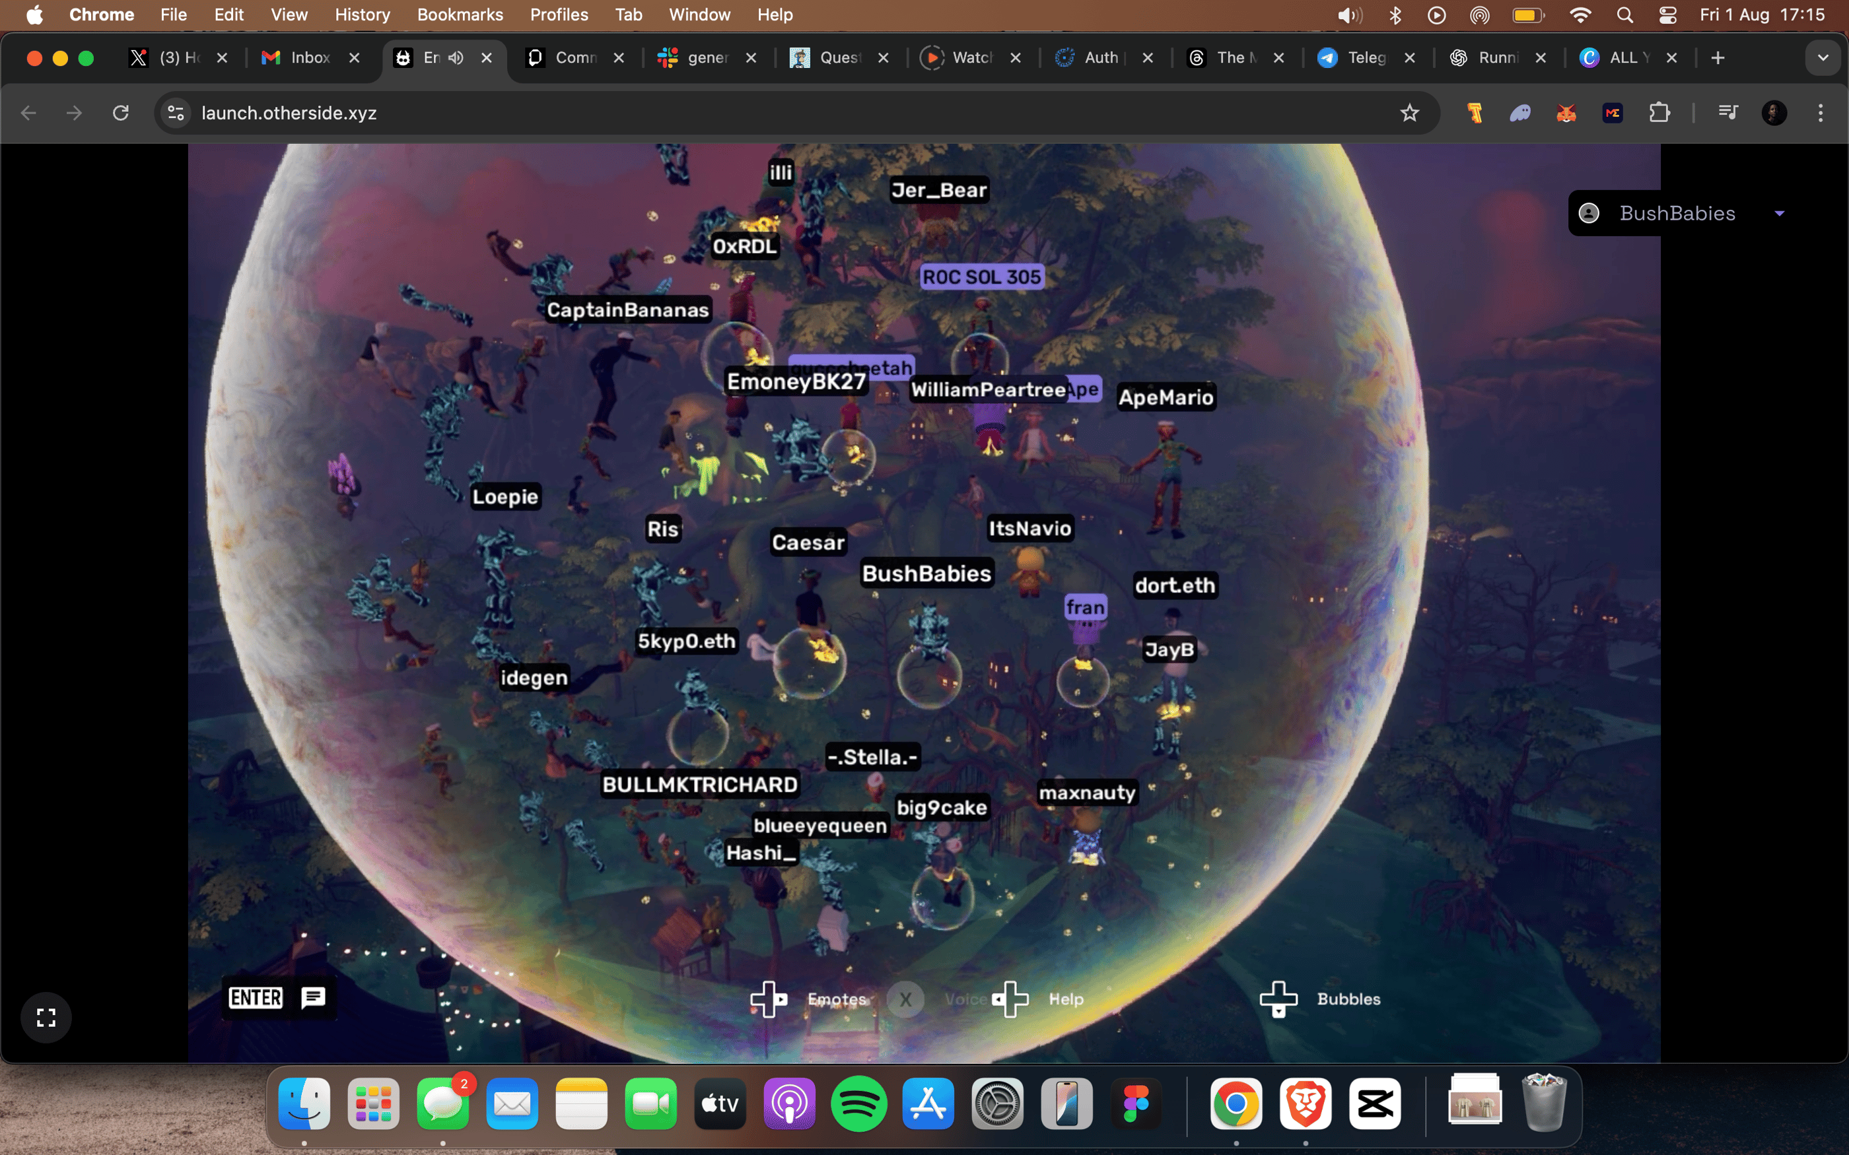Bookmark page with the star icon
The image size is (1849, 1155).
[1409, 113]
